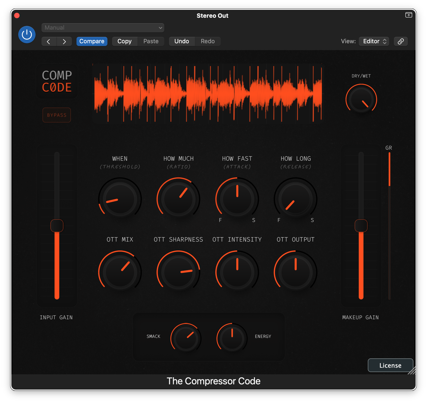This screenshot has height=403, width=427.
Task: Click the DRY/WET knob
Action: pos(361,100)
